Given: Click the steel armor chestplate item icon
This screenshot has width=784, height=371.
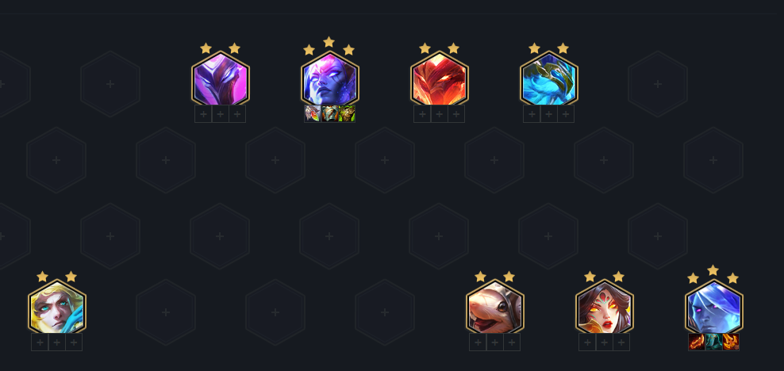Looking at the screenshot, I should point(330,114).
